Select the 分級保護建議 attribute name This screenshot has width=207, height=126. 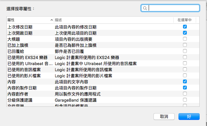pyautogui.click(x=20, y=100)
